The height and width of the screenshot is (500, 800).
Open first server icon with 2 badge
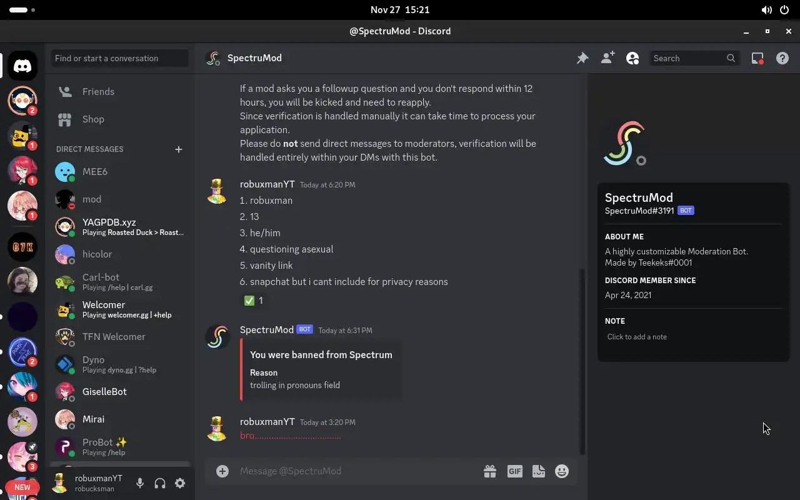pyautogui.click(x=22, y=101)
